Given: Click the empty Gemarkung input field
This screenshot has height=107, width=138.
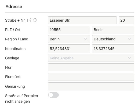Looking at the screenshot, I should [91, 86].
